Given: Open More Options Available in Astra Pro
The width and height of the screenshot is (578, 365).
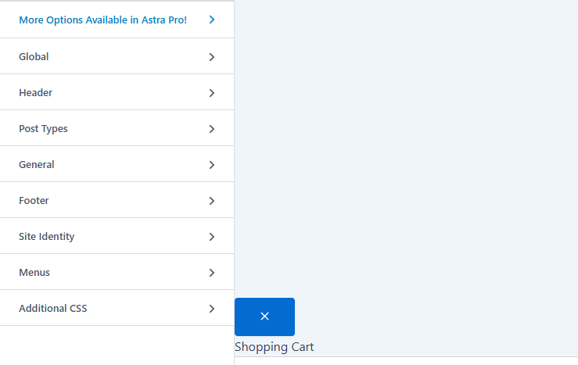Looking at the screenshot, I should click(102, 20).
